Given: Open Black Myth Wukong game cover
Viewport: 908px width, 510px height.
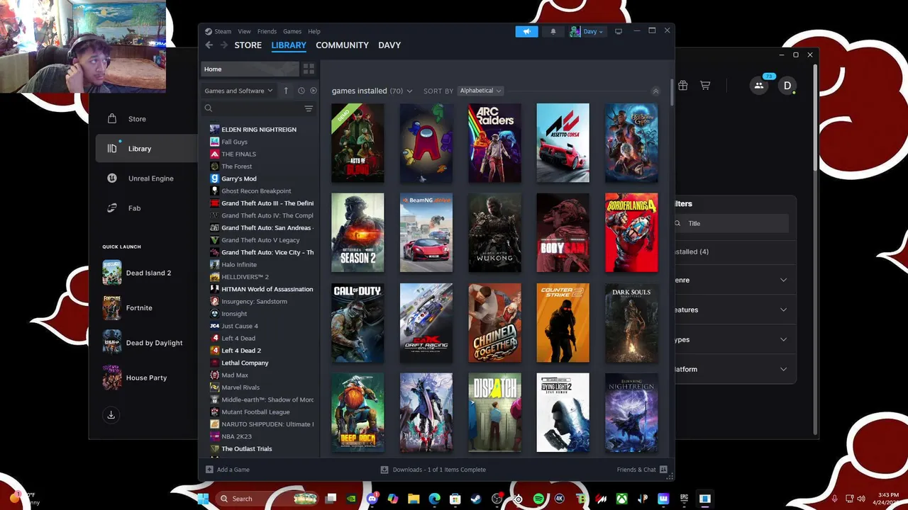Looking at the screenshot, I should [x=494, y=232].
